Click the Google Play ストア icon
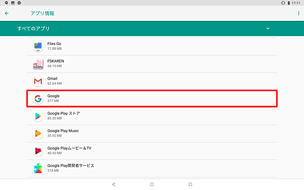304x190 pixels. [38, 116]
